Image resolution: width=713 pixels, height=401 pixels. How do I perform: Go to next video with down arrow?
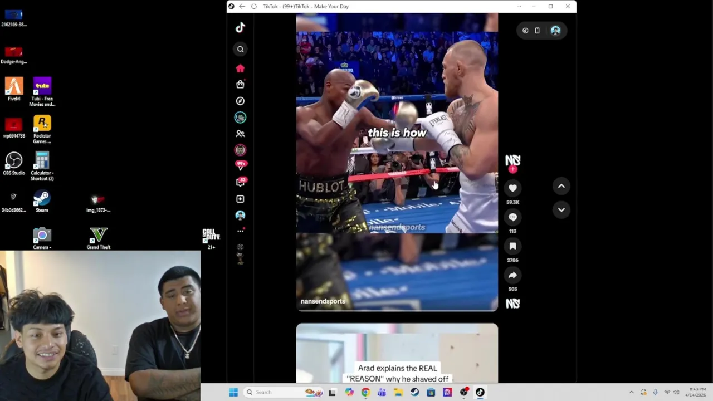tap(561, 210)
